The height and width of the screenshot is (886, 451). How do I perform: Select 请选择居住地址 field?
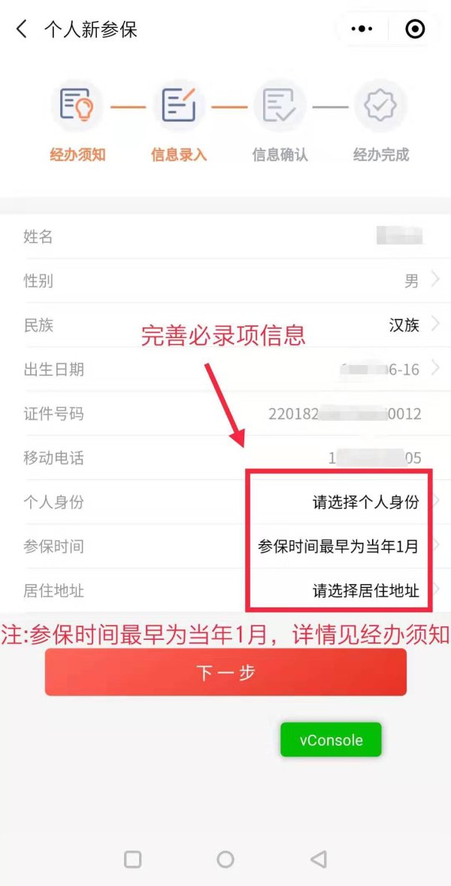click(x=366, y=591)
